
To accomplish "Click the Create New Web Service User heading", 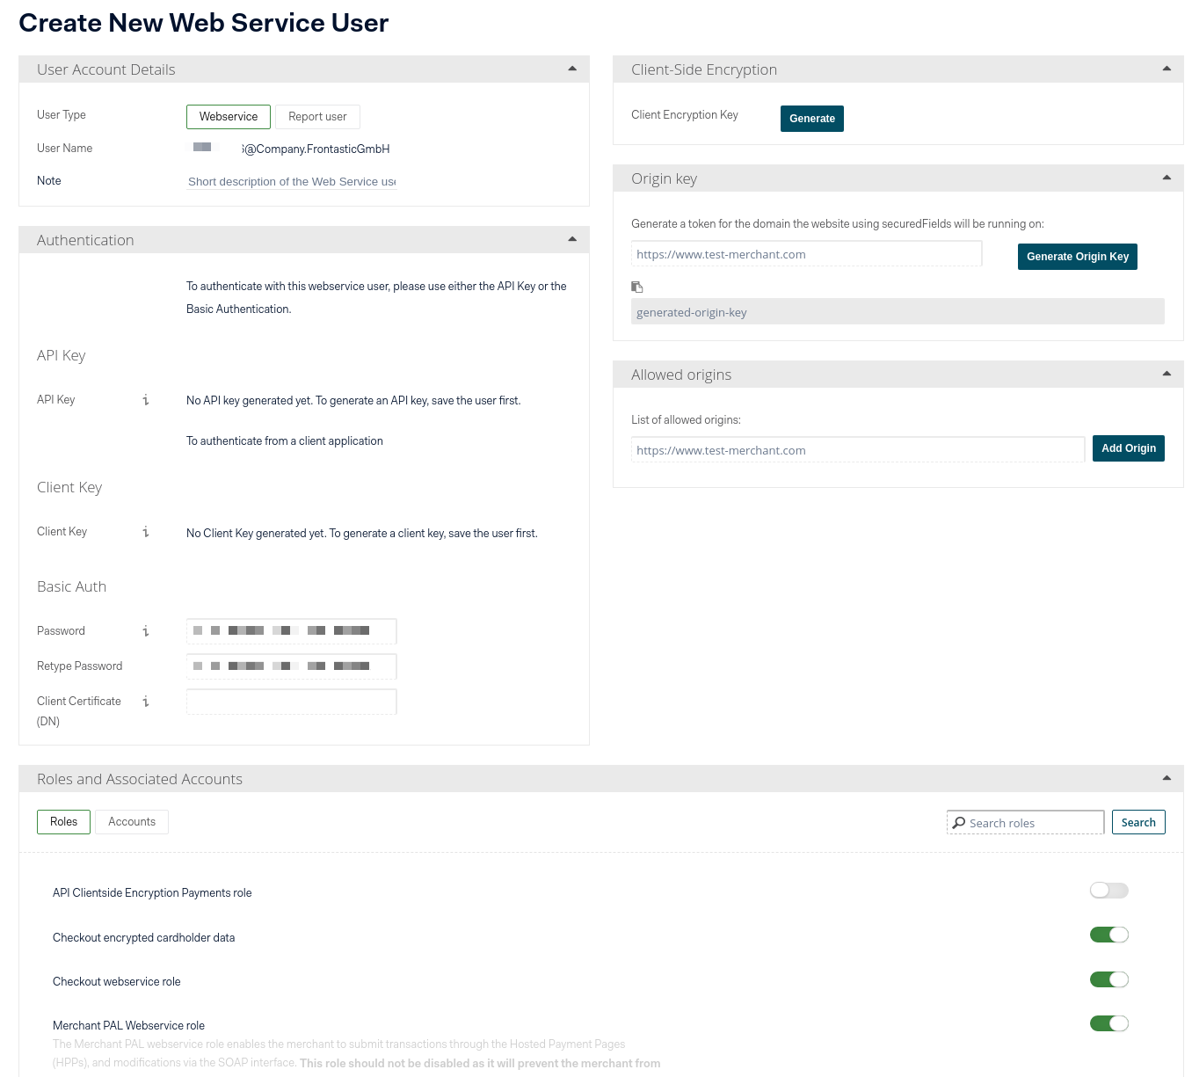I will pyautogui.click(x=203, y=23).
